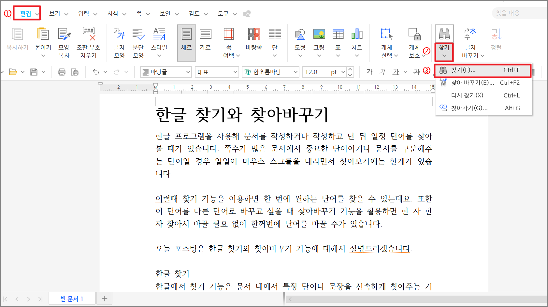
Task: Click the 붙이기 paste icon
Action: [x=43, y=34]
